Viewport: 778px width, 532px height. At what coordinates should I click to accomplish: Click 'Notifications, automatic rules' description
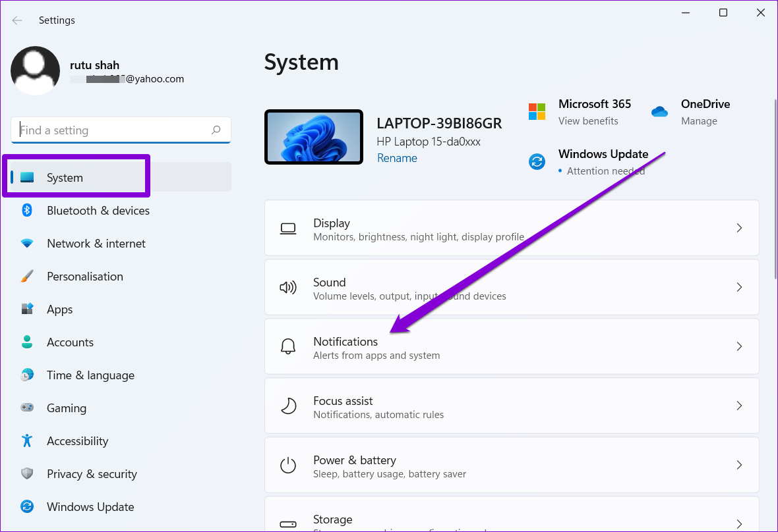point(378,415)
